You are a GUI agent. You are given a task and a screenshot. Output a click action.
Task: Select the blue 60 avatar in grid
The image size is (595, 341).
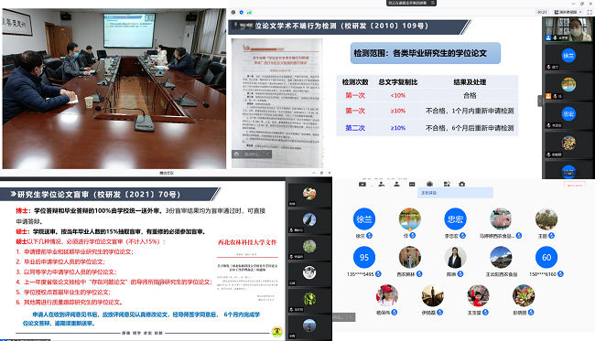click(546, 257)
